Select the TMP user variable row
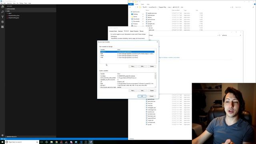256x144 pixels. tap(127, 58)
